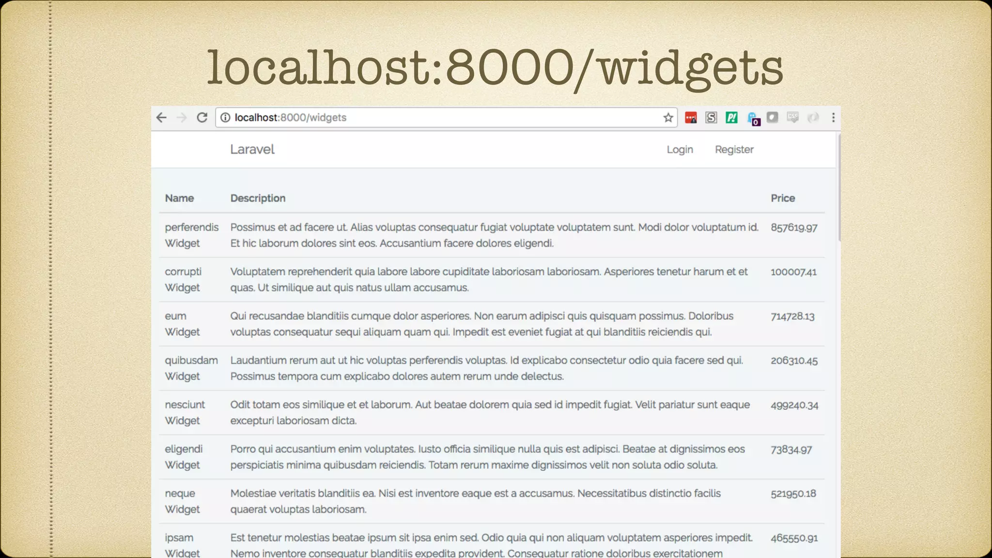
Task: Open the grayed-out CSS extension icon
Action: pyautogui.click(x=793, y=118)
